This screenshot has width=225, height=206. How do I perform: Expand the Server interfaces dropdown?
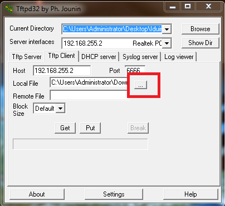[x=167, y=43]
